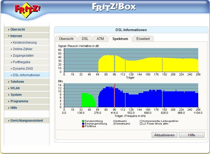Screen dimensions: 210x154
Task: Go to Zugangsdaten
Action: [x=23, y=56]
